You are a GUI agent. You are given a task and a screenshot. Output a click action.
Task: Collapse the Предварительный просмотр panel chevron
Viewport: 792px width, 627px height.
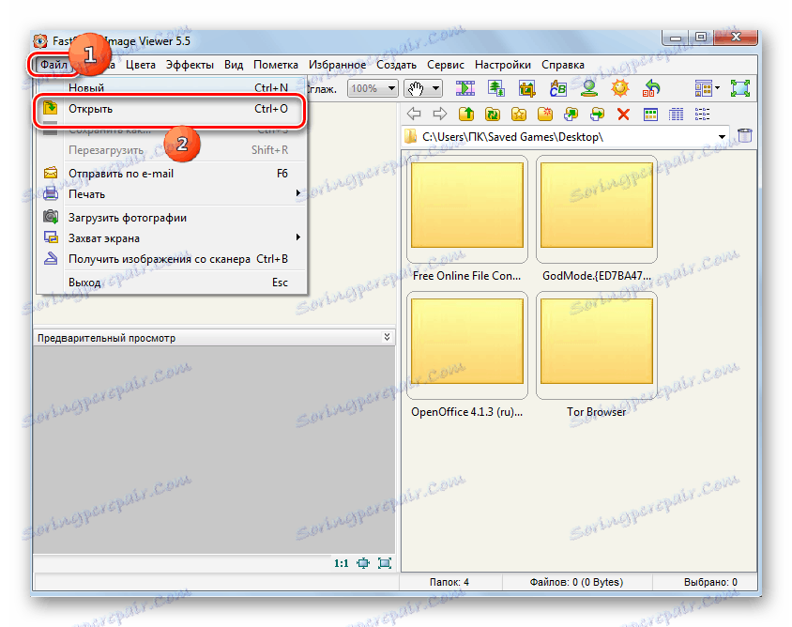tap(387, 337)
